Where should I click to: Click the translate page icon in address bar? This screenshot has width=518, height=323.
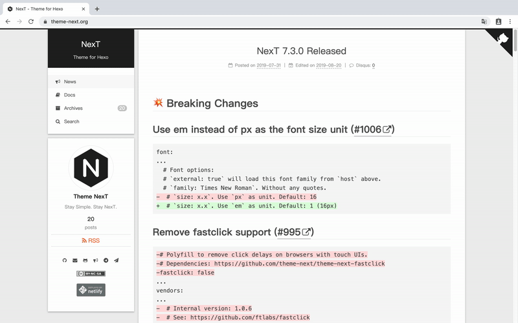[x=484, y=21]
